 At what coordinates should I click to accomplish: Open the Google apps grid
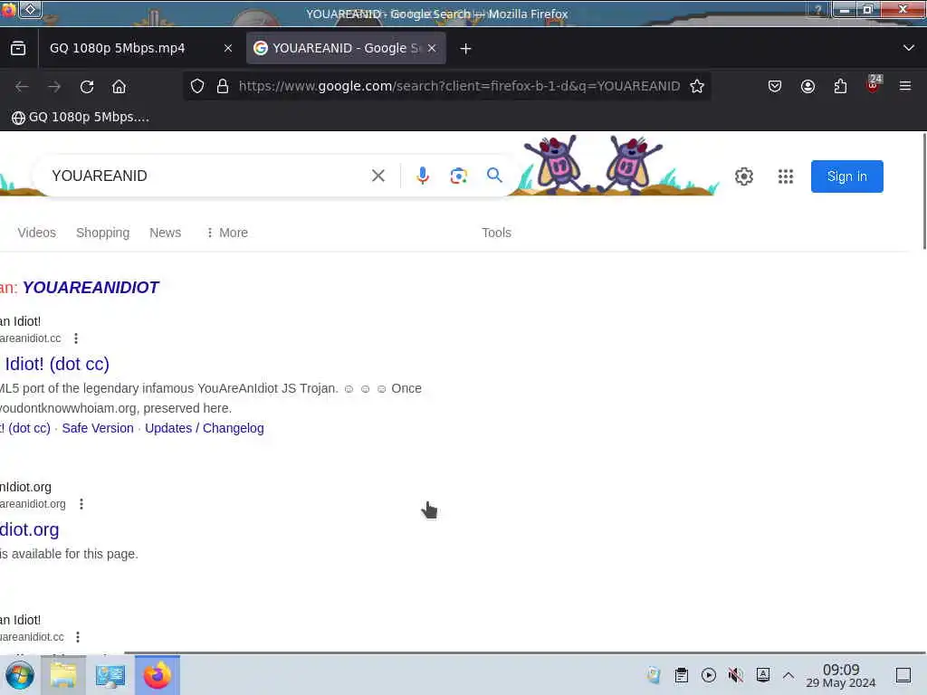pyautogui.click(x=786, y=176)
